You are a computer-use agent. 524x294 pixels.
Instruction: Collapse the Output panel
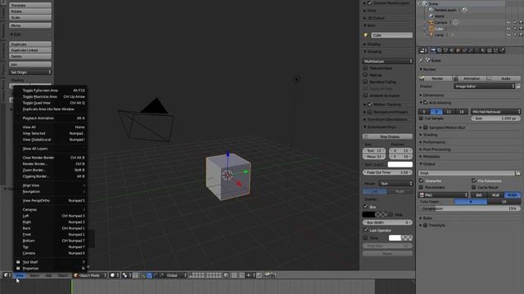point(429,164)
